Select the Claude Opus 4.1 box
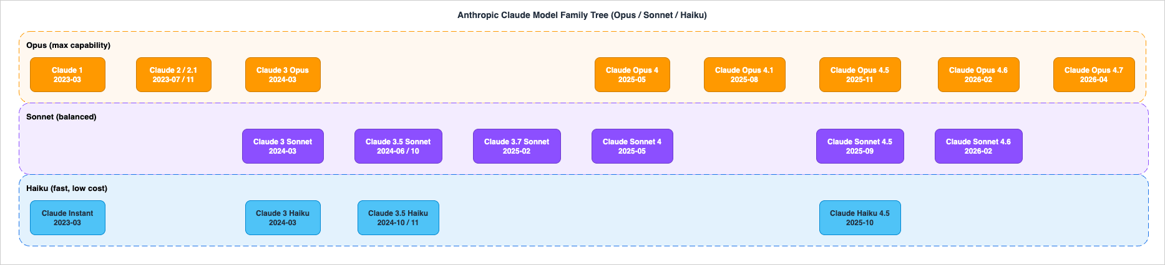This screenshot has height=265, width=1165. click(x=744, y=75)
